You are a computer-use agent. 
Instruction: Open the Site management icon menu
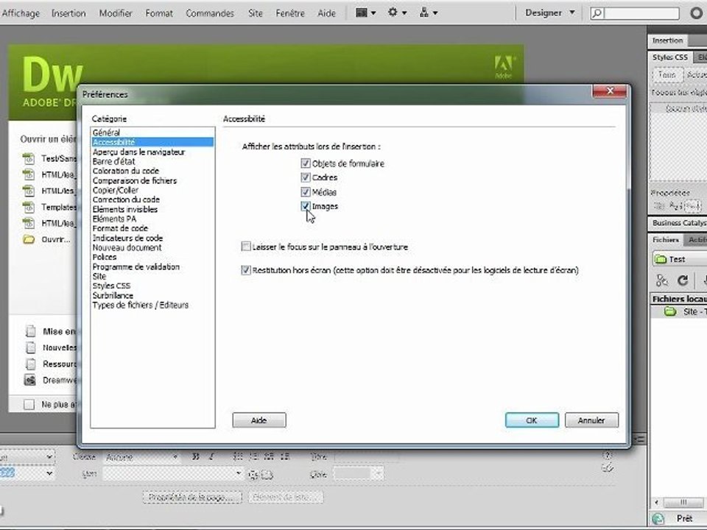point(429,13)
